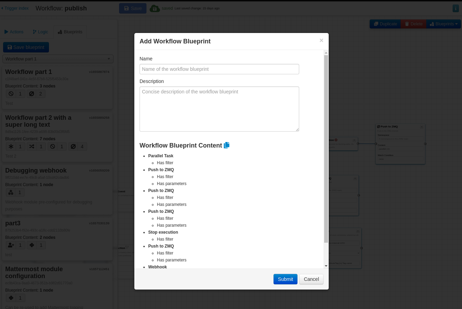
Task: Open the Workflow part 1 dropdown selector
Action: pyautogui.click(x=58, y=59)
